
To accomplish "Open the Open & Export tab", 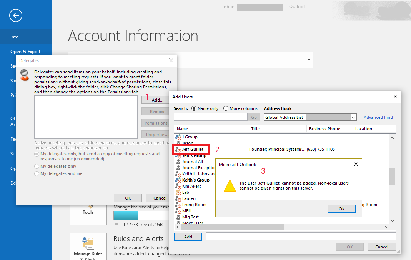I will click(x=26, y=52).
